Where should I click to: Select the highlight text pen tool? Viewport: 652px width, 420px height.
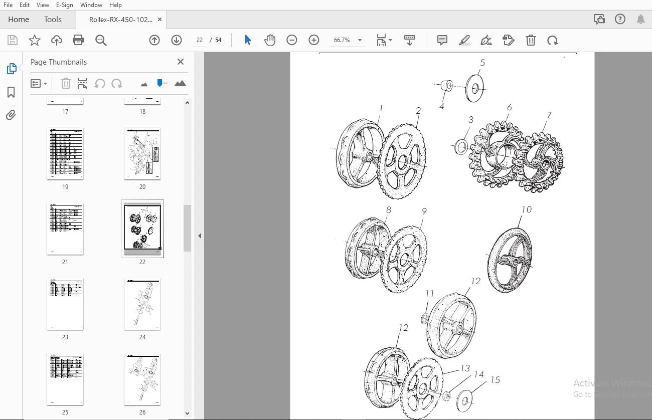tap(464, 41)
